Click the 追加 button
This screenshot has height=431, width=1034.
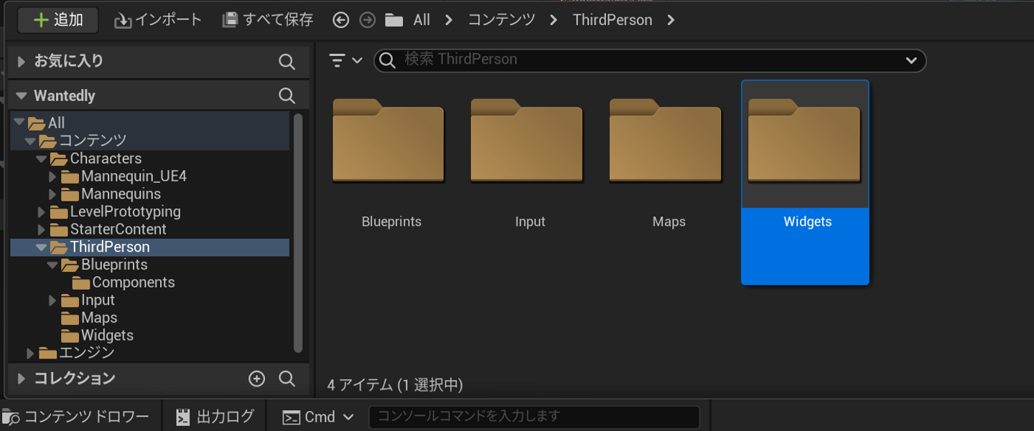(58, 20)
